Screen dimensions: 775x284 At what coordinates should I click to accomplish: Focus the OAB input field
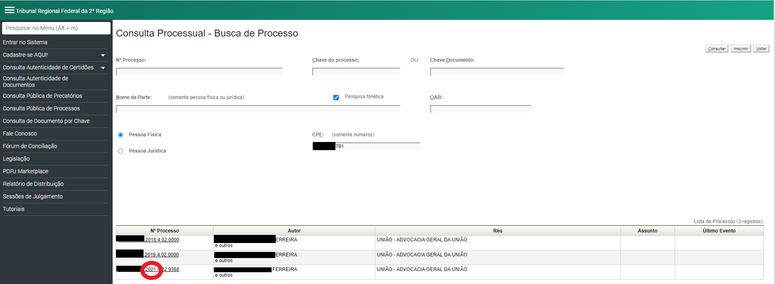coord(481,109)
